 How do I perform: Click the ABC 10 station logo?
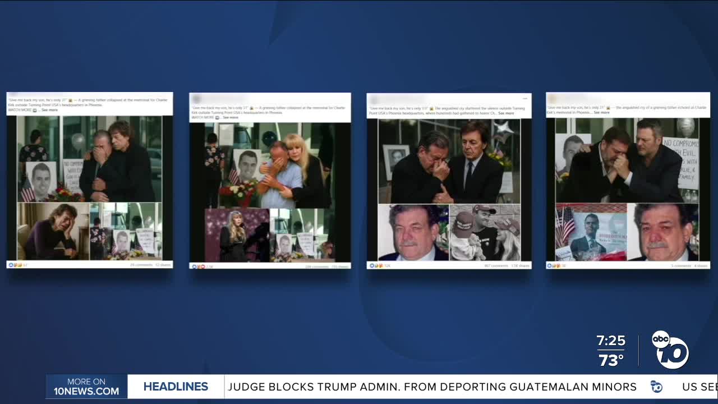[x=670, y=350]
